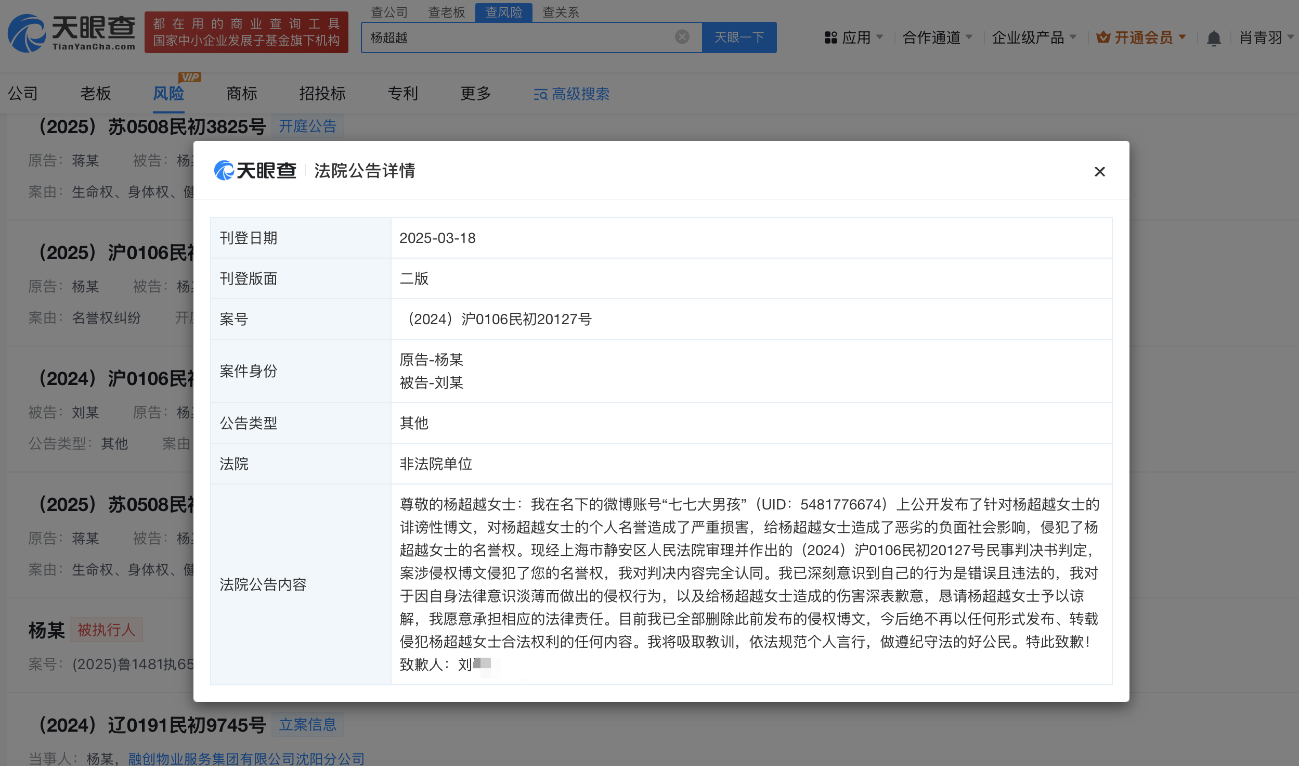Click the 立案信息 tag

point(307,724)
